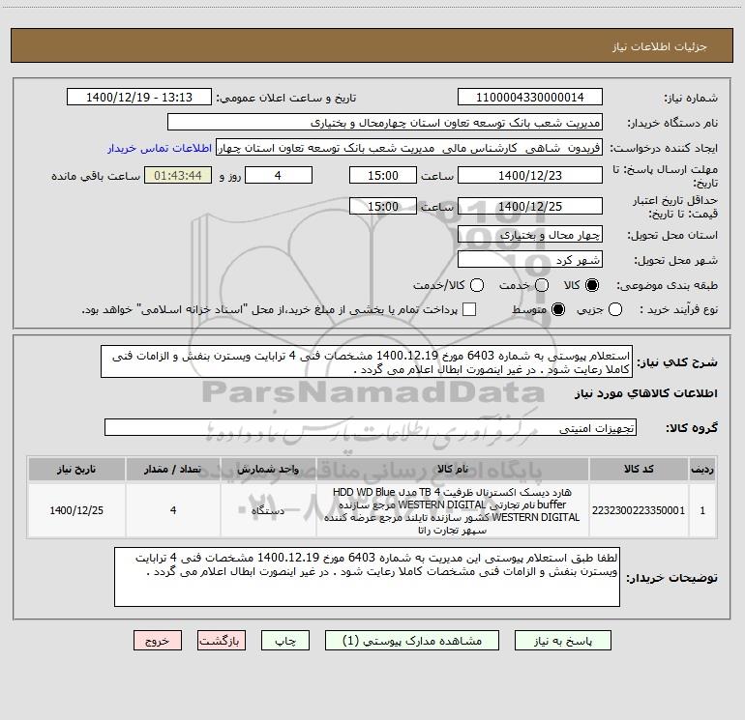
Task: Click the شرح کلی نیاز text box
Action: 367,361
